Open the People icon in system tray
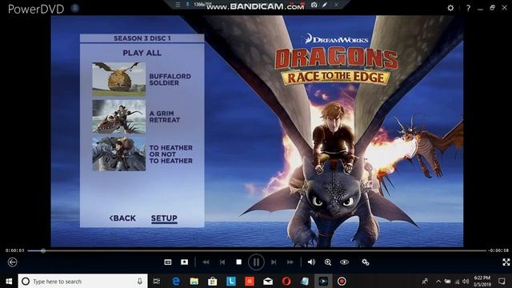512x288 pixels. (x=425, y=281)
